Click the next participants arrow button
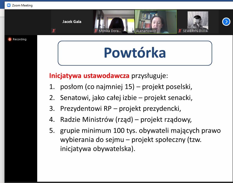 coord(226,22)
